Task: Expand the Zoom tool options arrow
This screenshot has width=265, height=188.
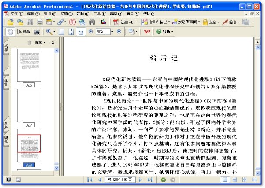Action: coord(54,32)
